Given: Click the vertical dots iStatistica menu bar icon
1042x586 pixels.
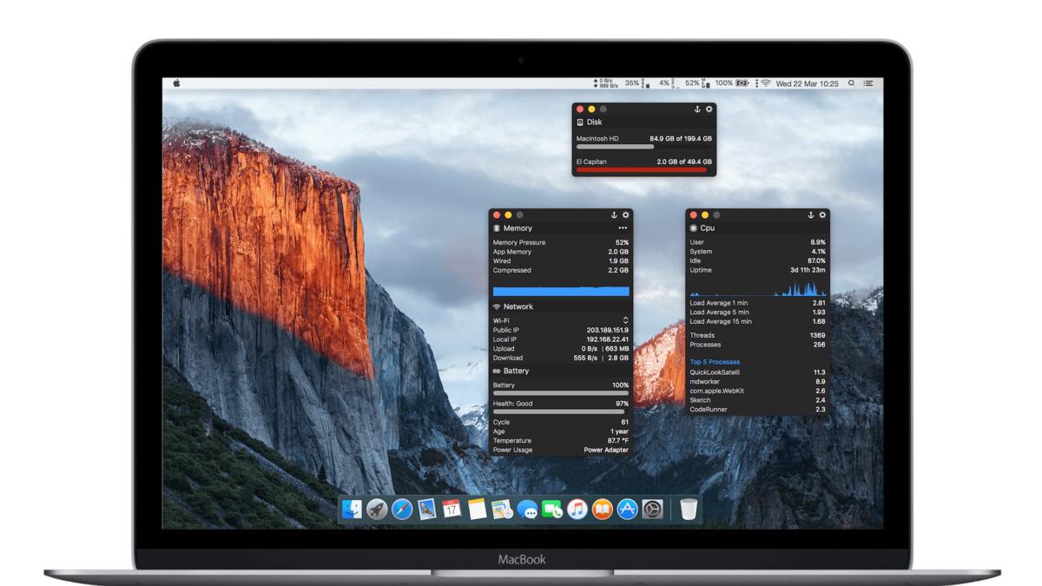Looking at the screenshot, I should (x=757, y=82).
